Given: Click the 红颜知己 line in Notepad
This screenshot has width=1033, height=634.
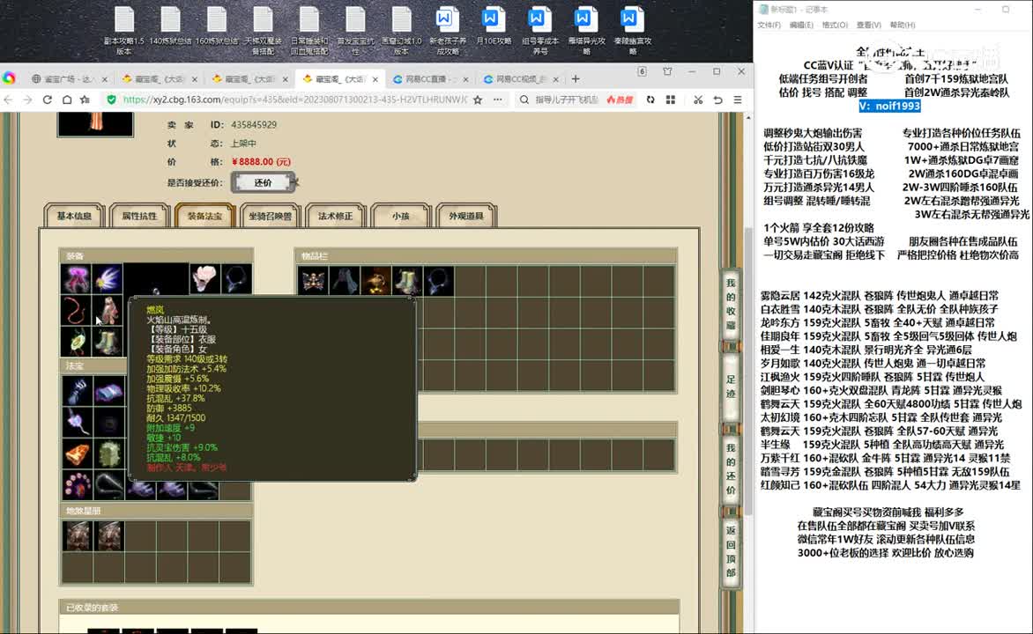Looking at the screenshot, I should tap(890, 485).
